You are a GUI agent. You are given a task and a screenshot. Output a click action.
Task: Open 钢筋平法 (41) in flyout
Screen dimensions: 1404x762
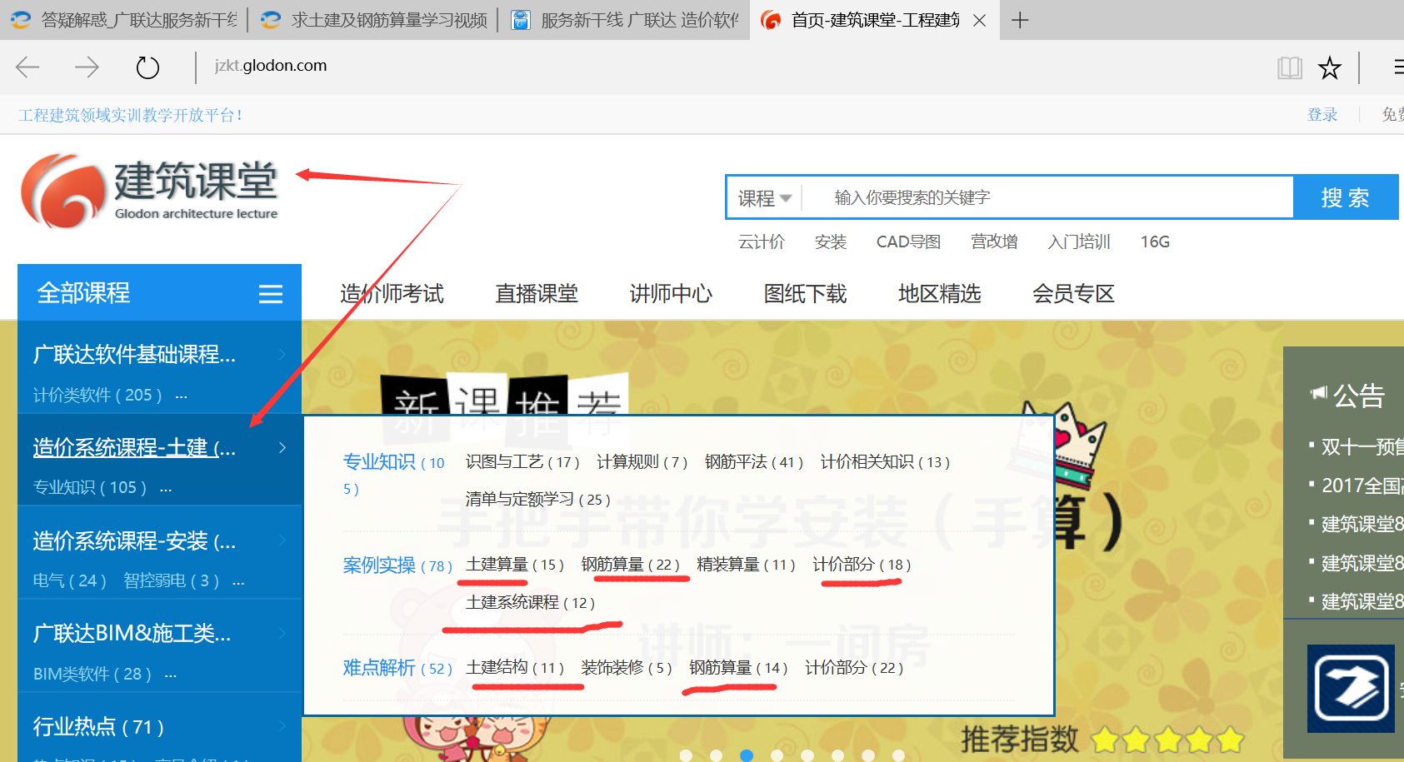point(754,462)
